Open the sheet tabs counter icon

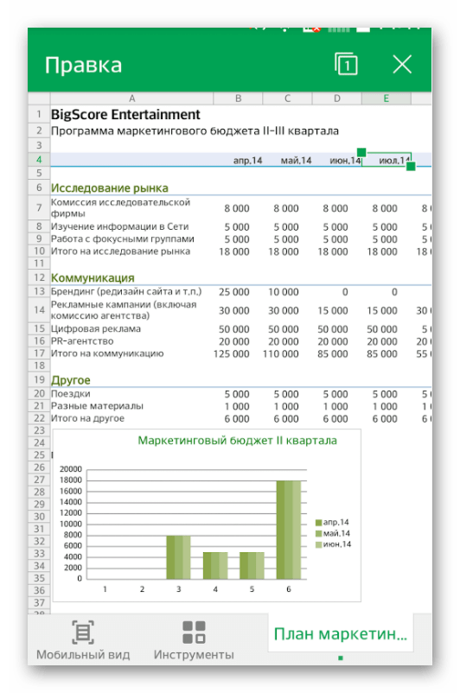[x=346, y=64]
